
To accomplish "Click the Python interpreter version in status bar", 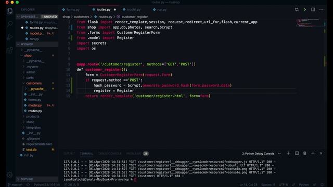I will pyautogui.click(x=47, y=185).
